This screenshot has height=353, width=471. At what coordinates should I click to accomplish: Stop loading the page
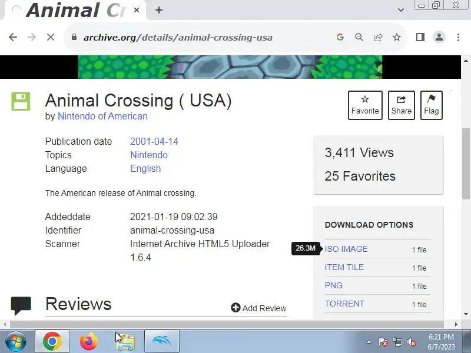[51, 37]
